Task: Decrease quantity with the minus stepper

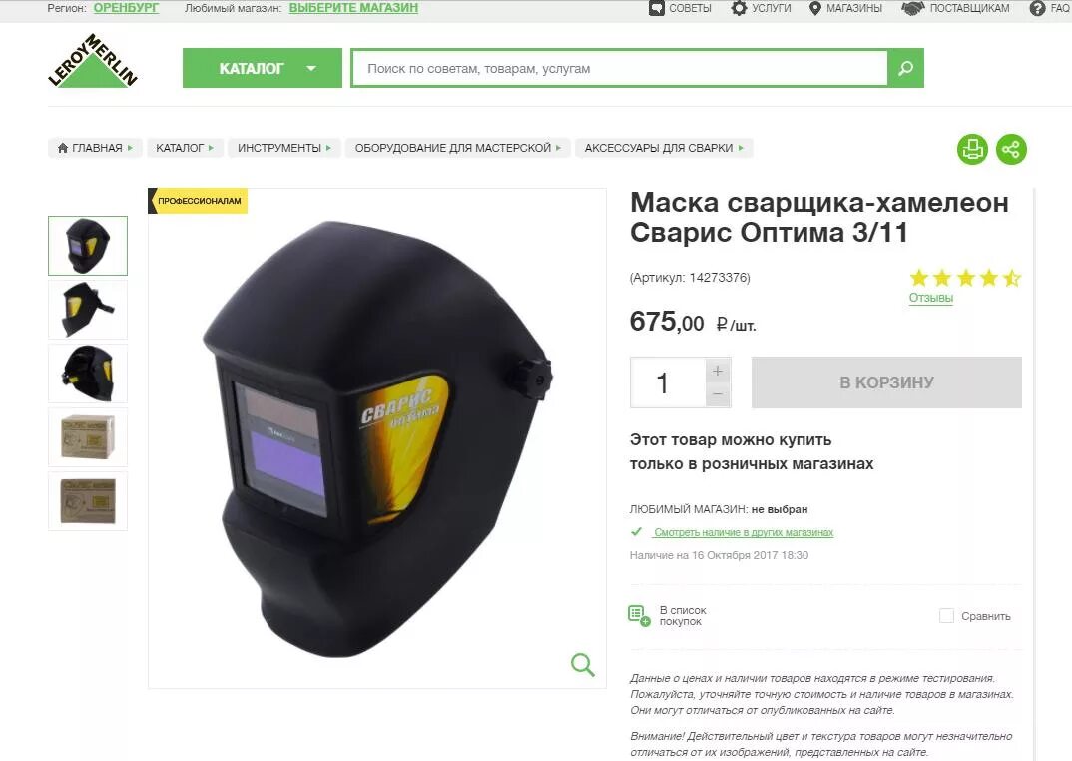Action: point(718,394)
